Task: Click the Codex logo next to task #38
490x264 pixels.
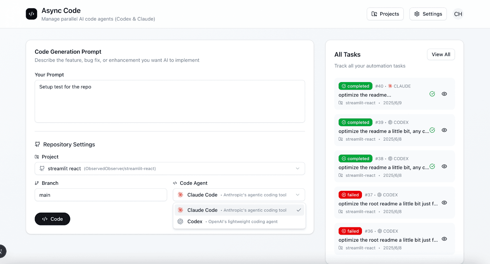Action: click(x=390, y=159)
